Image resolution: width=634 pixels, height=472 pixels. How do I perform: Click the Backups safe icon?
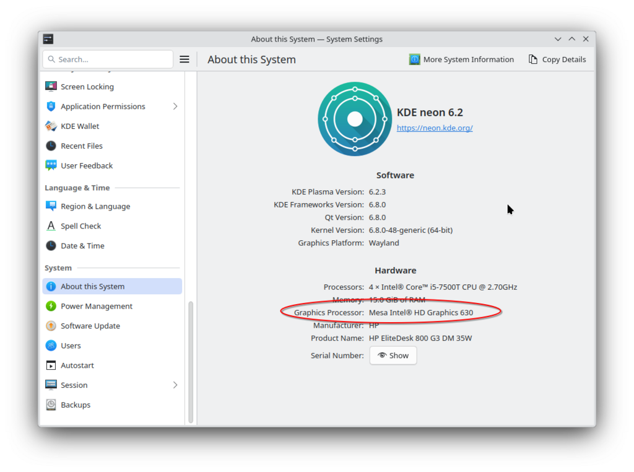pos(51,404)
